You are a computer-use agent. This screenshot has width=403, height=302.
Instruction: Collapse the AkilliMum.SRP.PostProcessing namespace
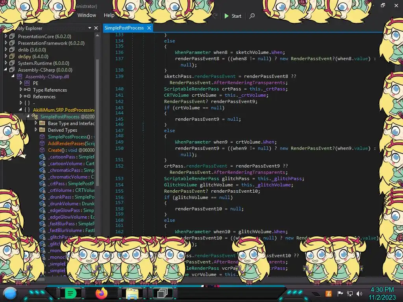(x=20, y=110)
